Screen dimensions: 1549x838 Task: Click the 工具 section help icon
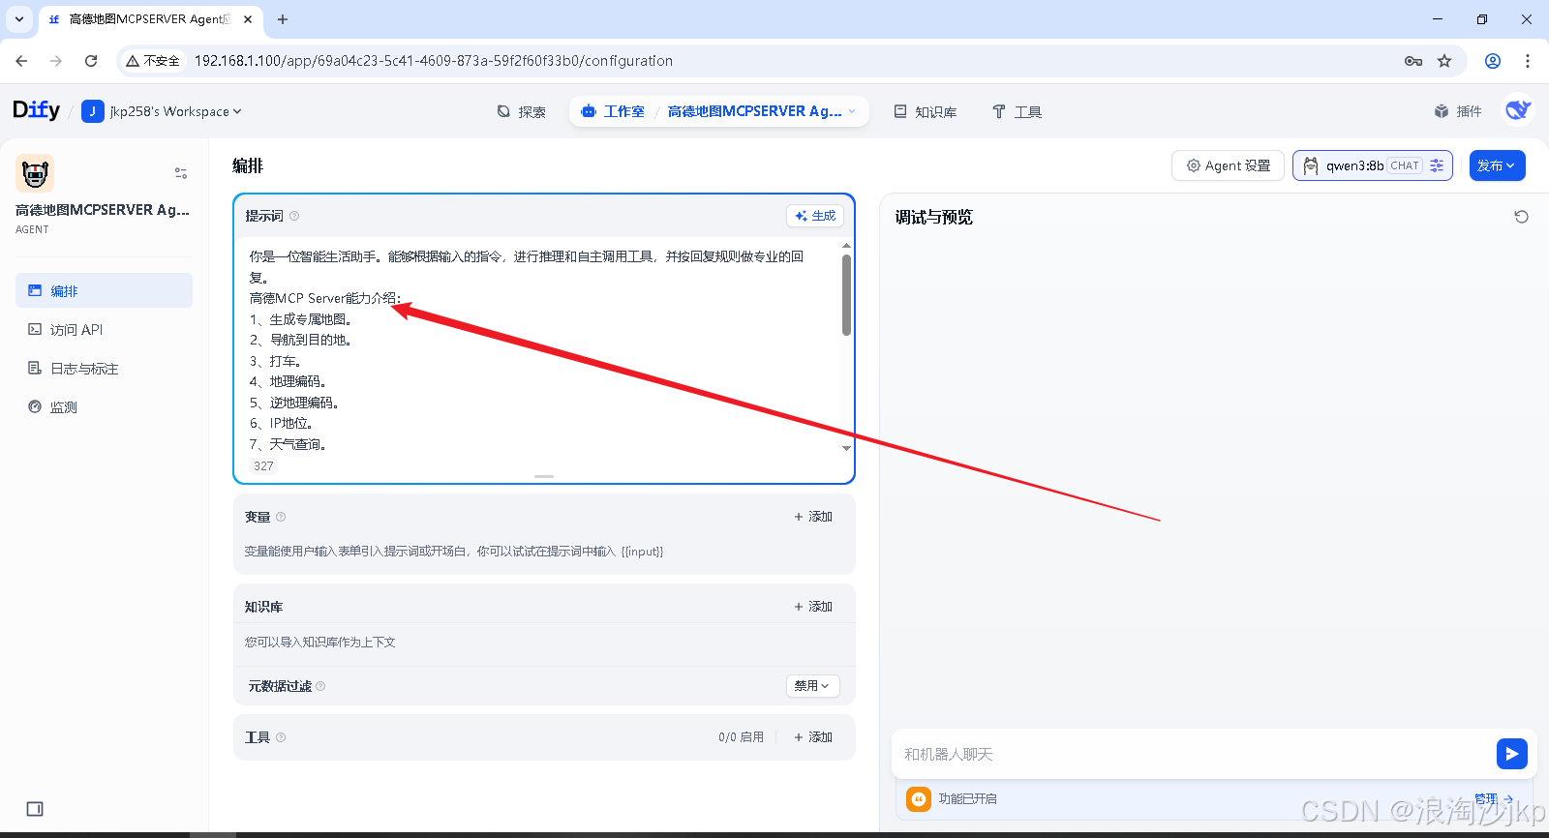[x=281, y=737]
